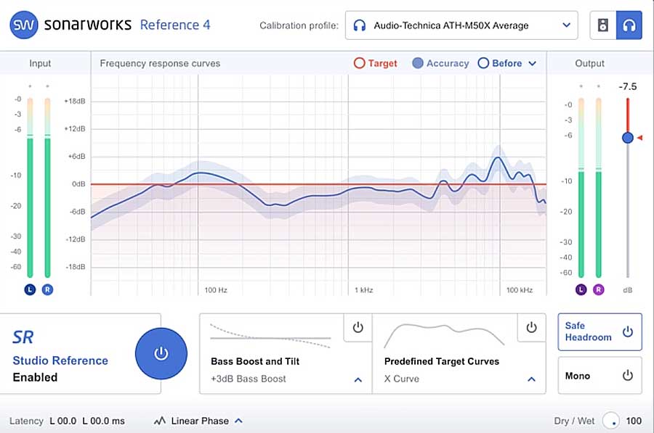Click the Output right channel R badge
This screenshot has width=654, height=433.
599,289
